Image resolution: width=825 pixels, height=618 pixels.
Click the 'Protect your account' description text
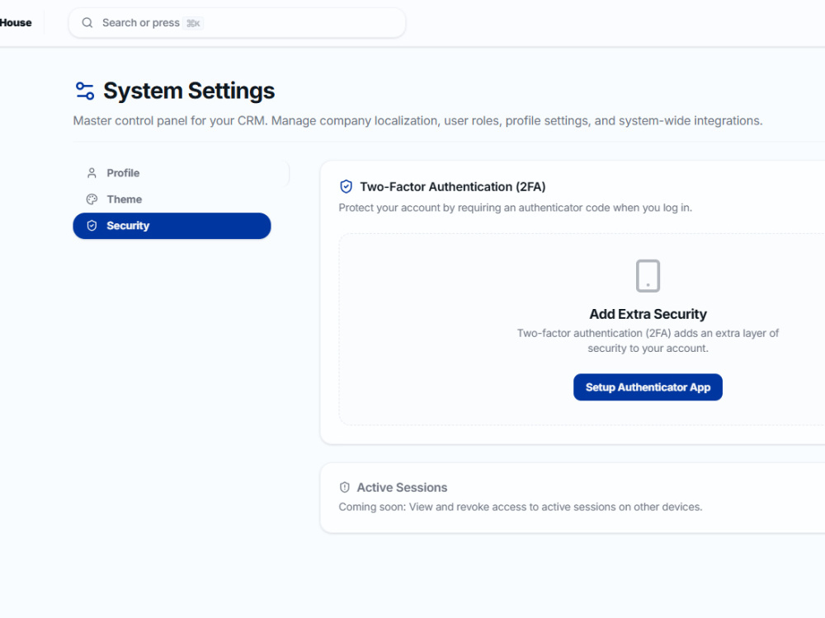(x=515, y=208)
